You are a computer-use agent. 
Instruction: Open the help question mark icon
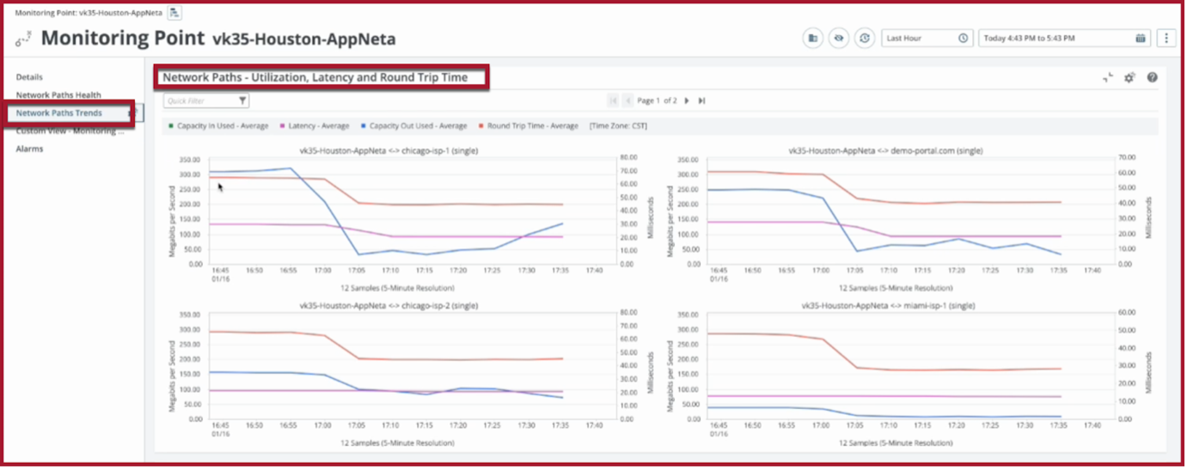pos(1153,77)
